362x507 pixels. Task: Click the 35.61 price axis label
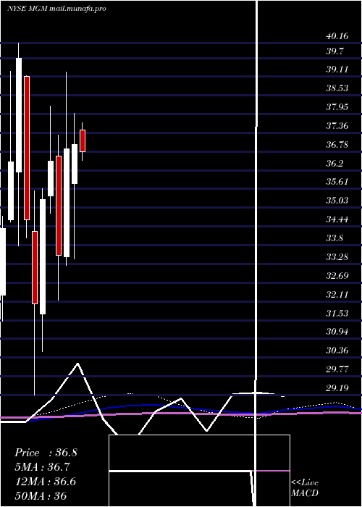point(337,182)
